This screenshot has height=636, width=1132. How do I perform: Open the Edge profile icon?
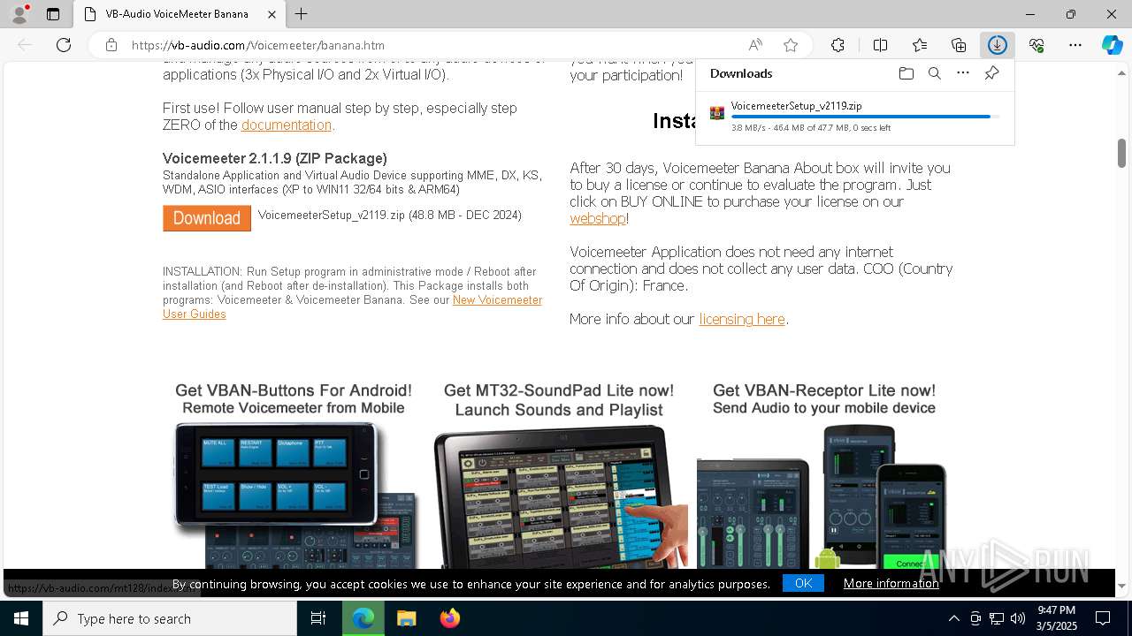(x=19, y=14)
